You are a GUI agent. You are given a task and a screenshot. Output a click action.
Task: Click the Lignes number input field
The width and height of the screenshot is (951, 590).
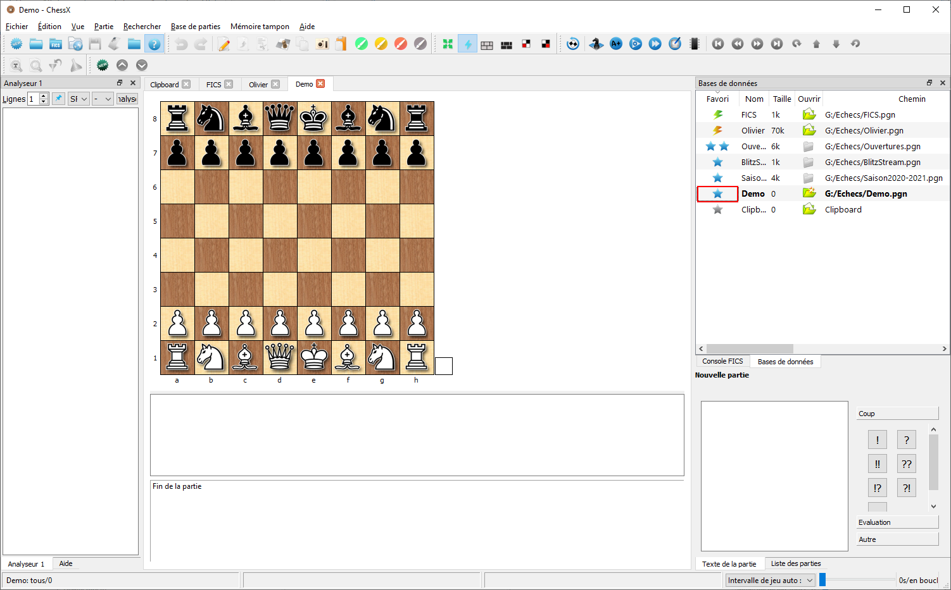pos(33,99)
